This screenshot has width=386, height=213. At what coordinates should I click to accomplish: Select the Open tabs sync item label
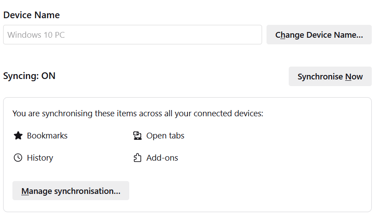tap(165, 136)
